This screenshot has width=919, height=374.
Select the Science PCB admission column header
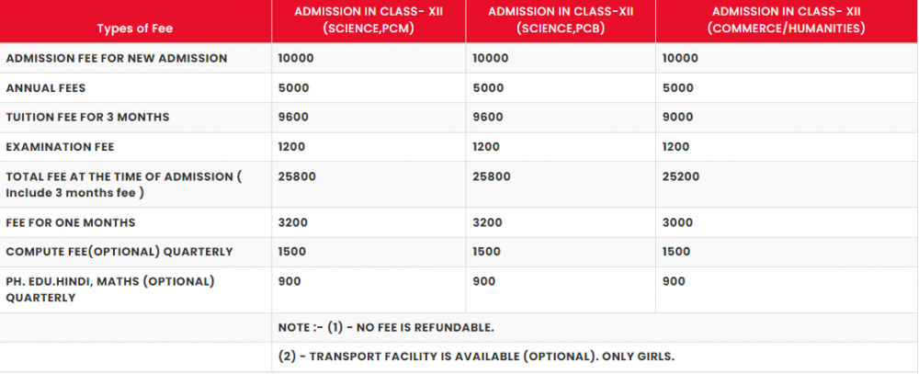[x=561, y=19]
